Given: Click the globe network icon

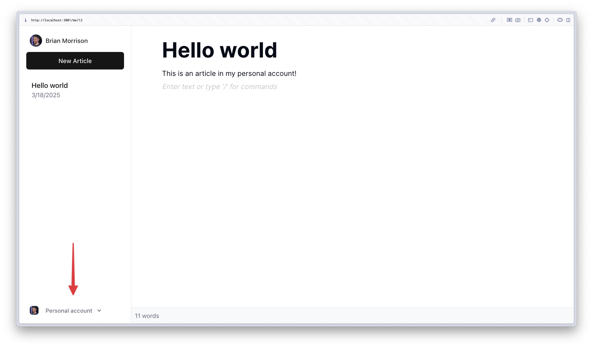Looking at the screenshot, I should [539, 20].
